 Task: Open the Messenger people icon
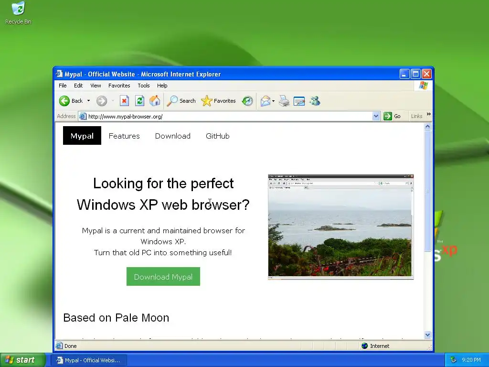[315, 101]
